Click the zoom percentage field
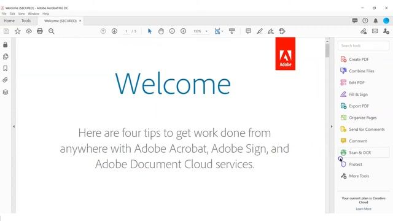The image size is (393, 221). [x=198, y=31]
